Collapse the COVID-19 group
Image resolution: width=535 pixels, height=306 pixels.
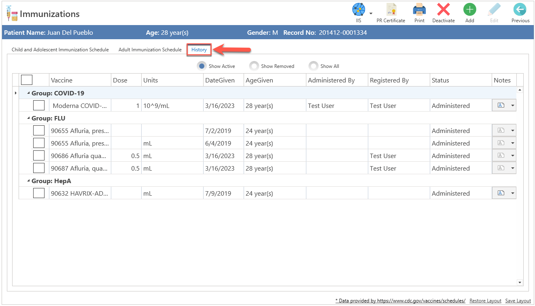coord(28,93)
